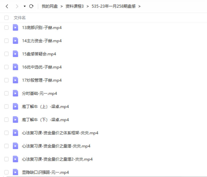Screen dimensions: 207x177
Task: Select file name 15盘感答疑会.mp4
Action: [39, 54]
